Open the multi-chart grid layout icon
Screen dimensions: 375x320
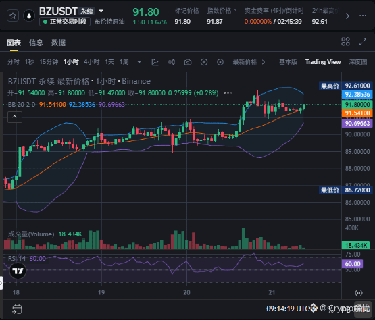point(345,42)
